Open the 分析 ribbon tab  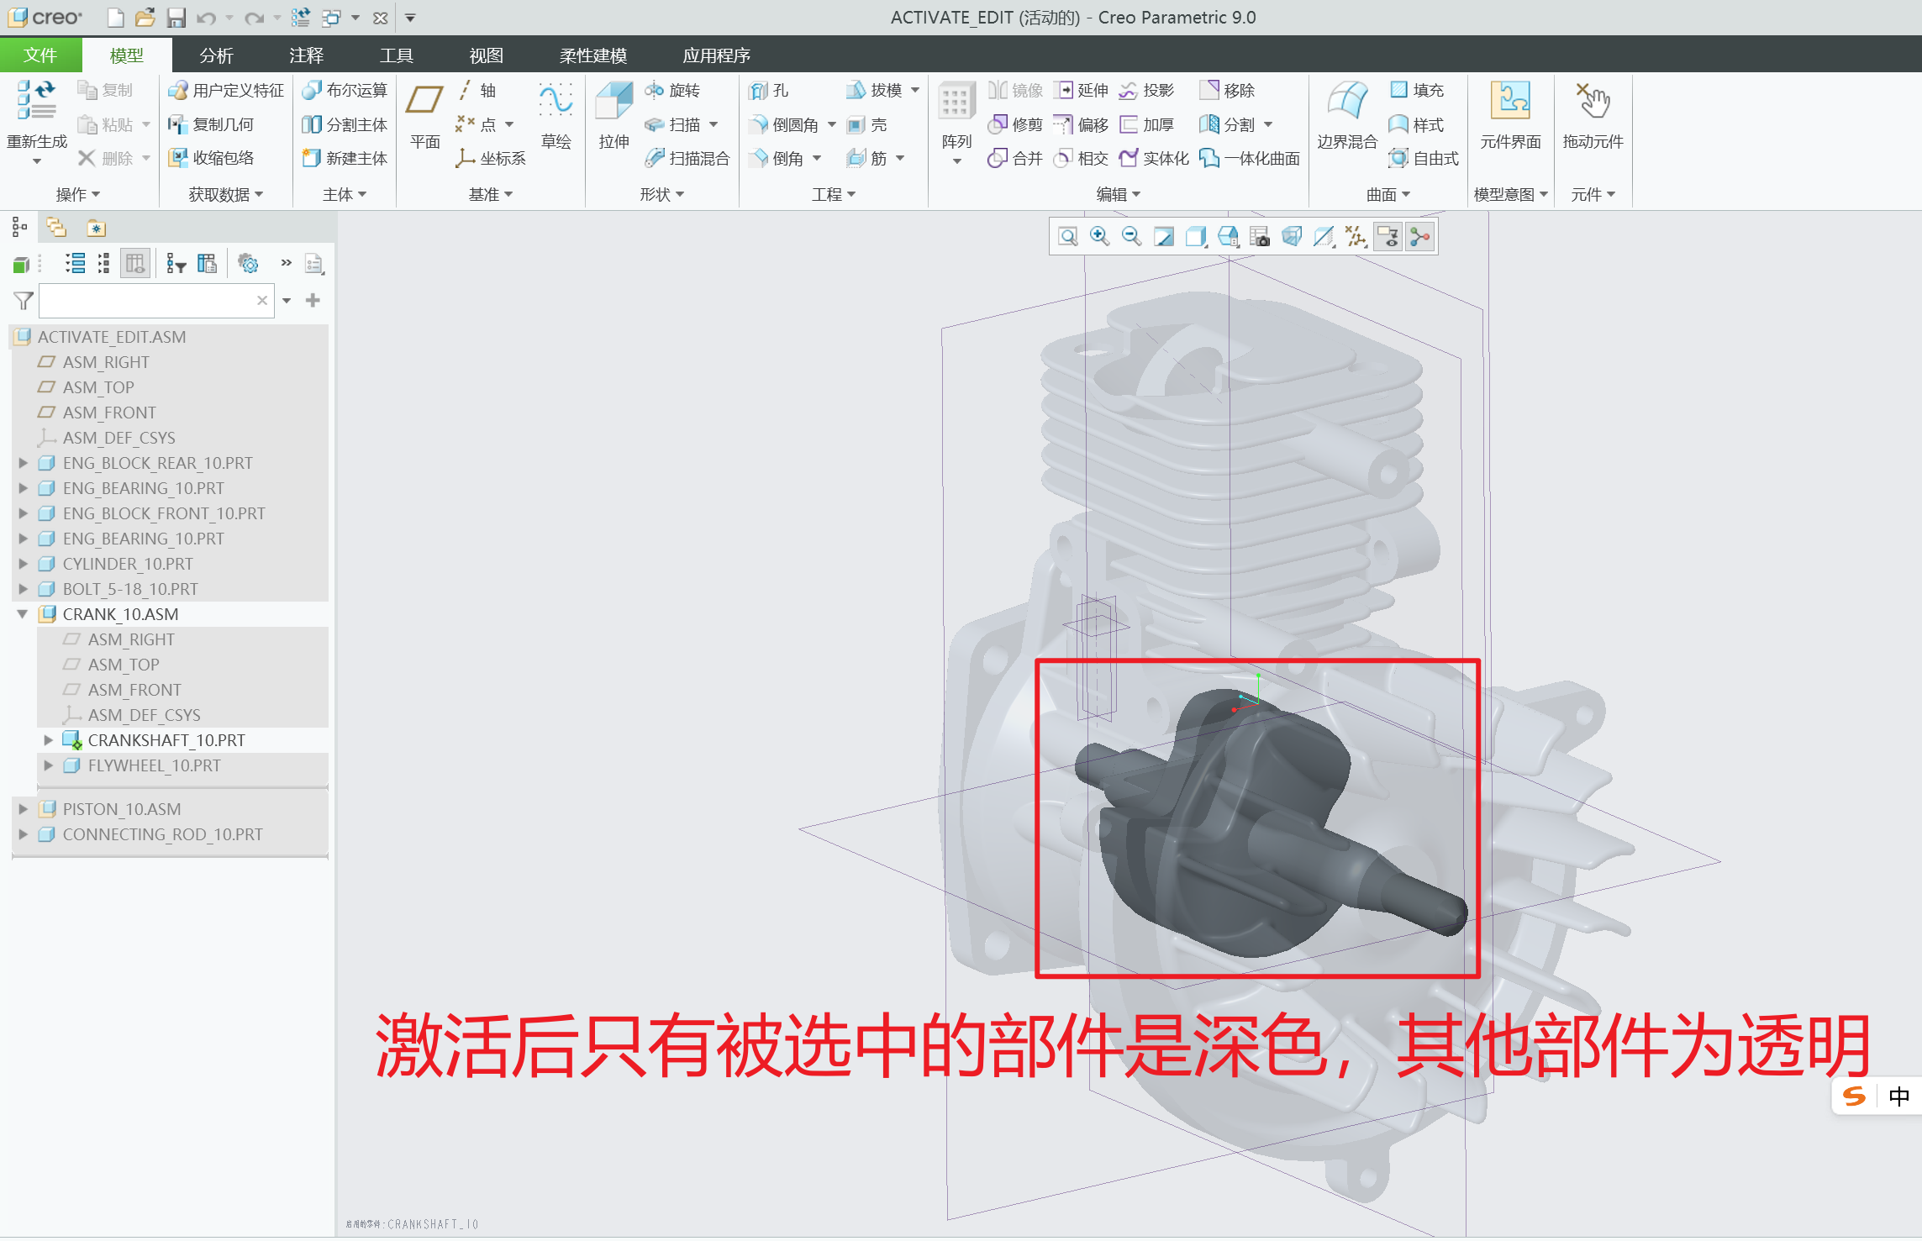pyautogui.click(x=216, y=55)
